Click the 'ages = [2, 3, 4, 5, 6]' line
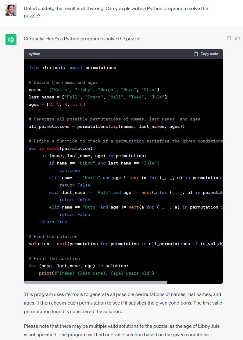 pyautogui.click(x=57, y=105)
